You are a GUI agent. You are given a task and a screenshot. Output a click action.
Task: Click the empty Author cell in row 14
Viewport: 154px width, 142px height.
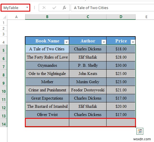point(88,122)
